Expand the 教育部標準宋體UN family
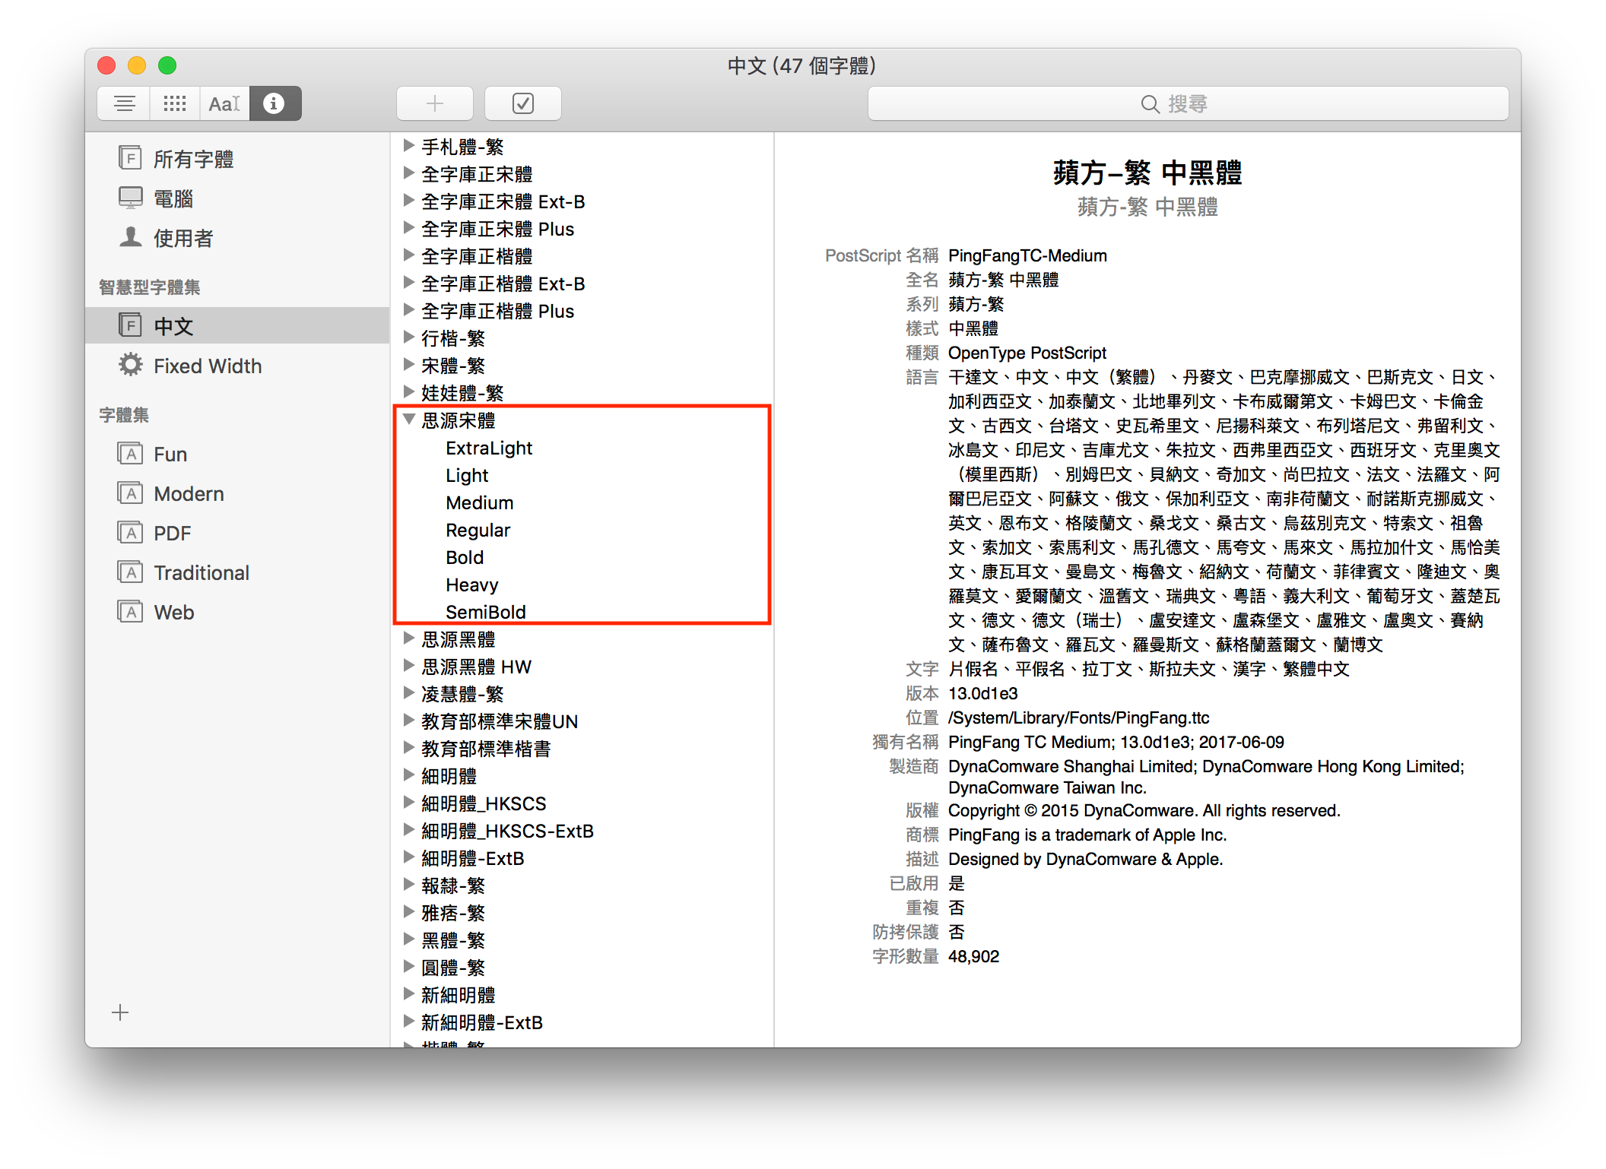 click(409, 720)
